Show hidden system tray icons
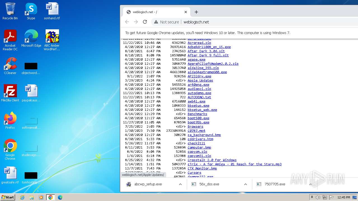The image size is (358, 201). tap(312, 197)
